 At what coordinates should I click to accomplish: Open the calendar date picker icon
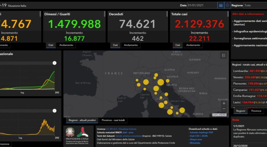pyautogui.click(x=221, y=5)
